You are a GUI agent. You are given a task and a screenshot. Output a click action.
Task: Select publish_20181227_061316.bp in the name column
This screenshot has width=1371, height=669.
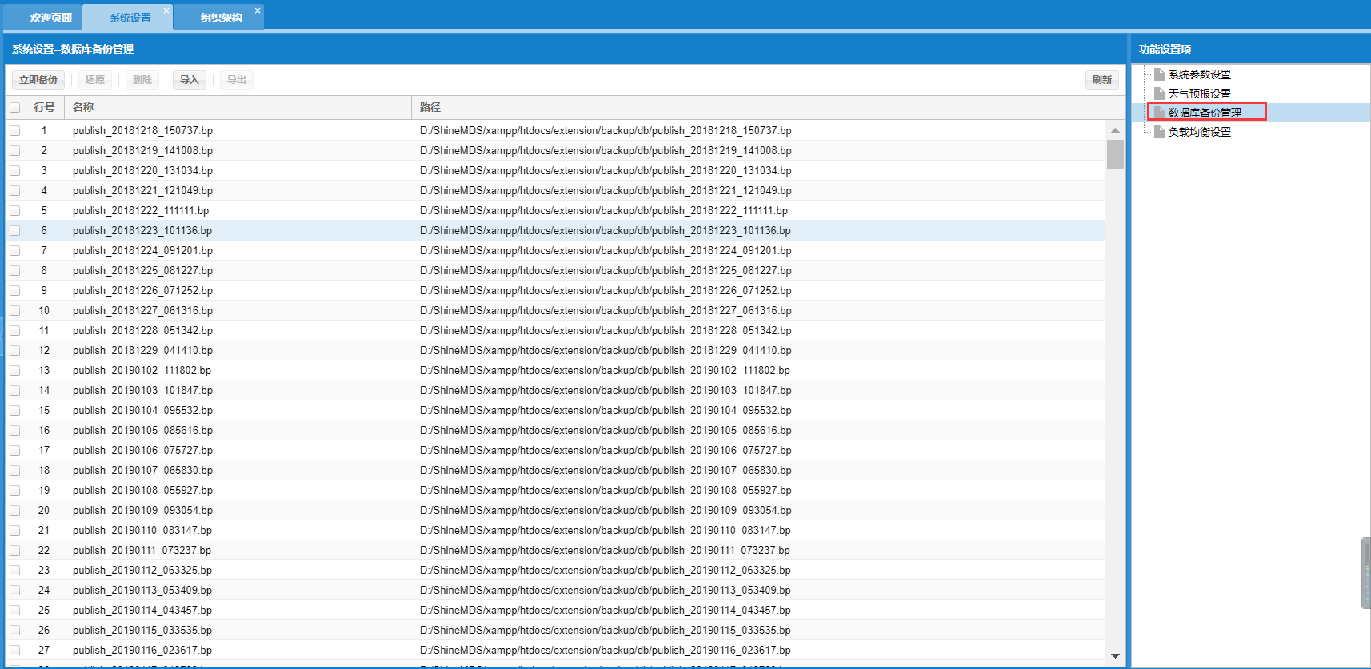tap(142, 310)
